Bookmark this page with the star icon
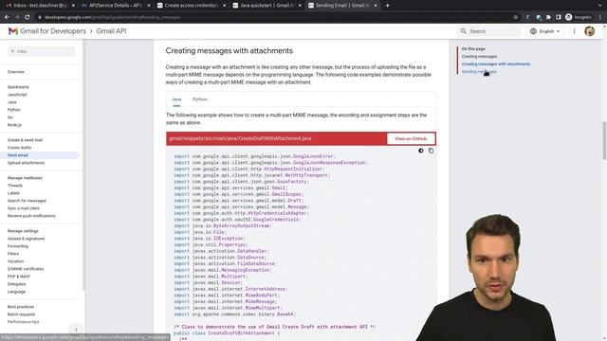 pyautogui.click(x=515, y=17)
